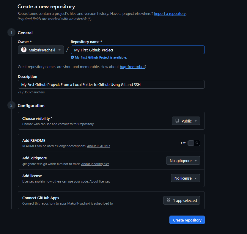Click into the Description text field
This screenshot has width=247, height=234.
(x=111, y=84)
